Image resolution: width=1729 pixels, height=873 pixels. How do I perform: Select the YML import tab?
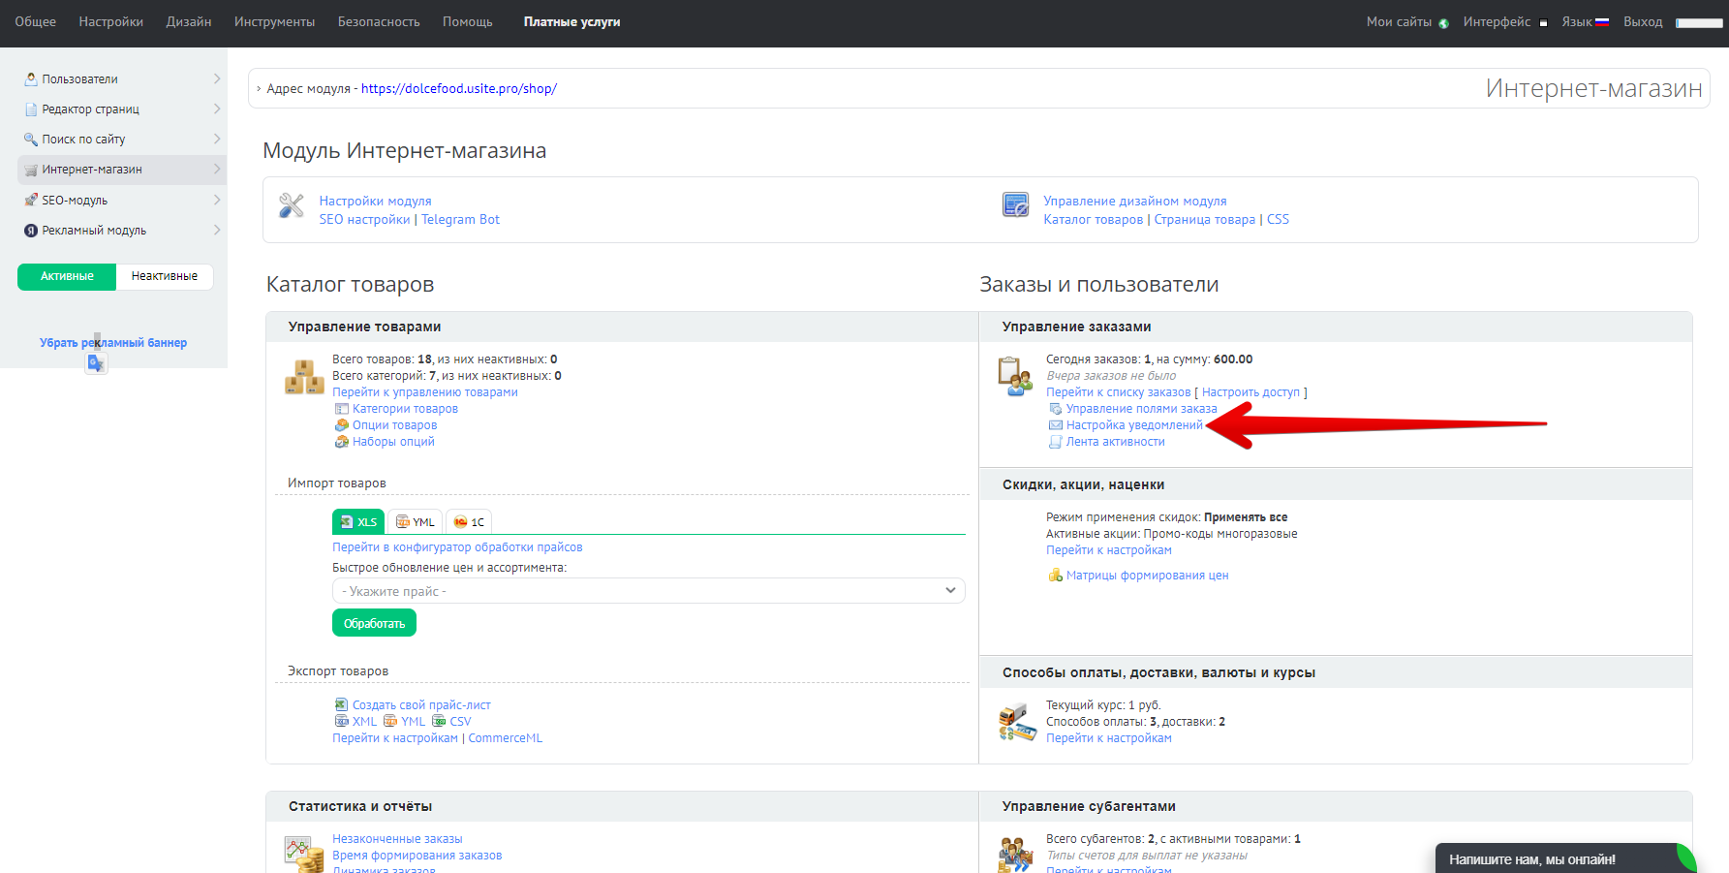click(x=416, y=522)
